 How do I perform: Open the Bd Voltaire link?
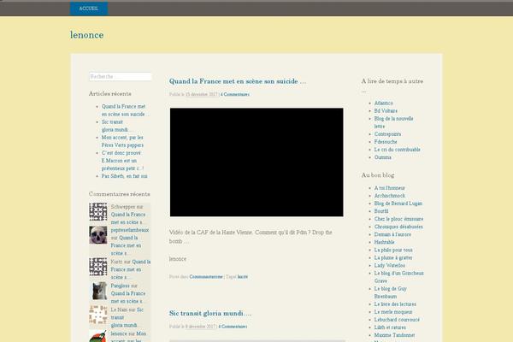click(386, 111)
